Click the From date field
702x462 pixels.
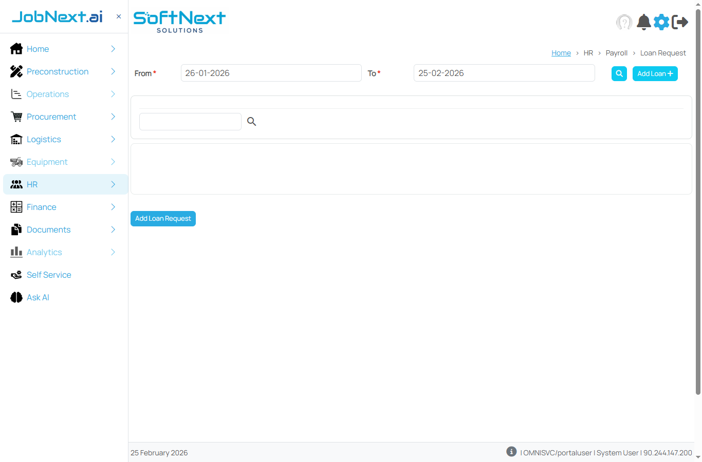(271, 73)
